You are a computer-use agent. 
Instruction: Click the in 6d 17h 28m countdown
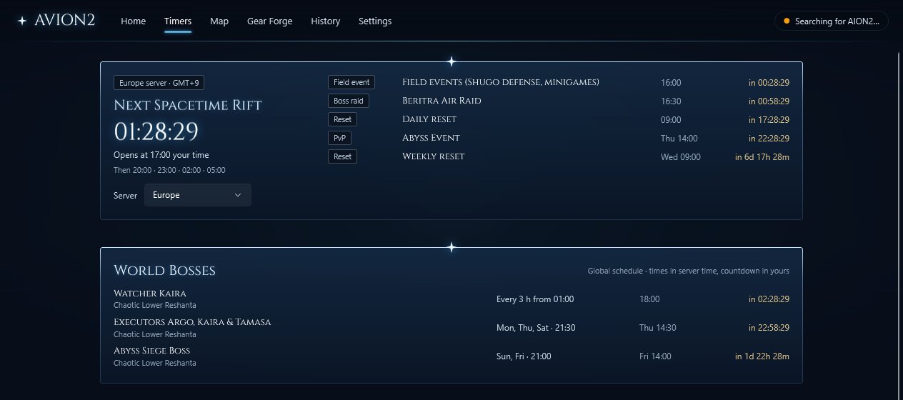(x=762, y=157)
